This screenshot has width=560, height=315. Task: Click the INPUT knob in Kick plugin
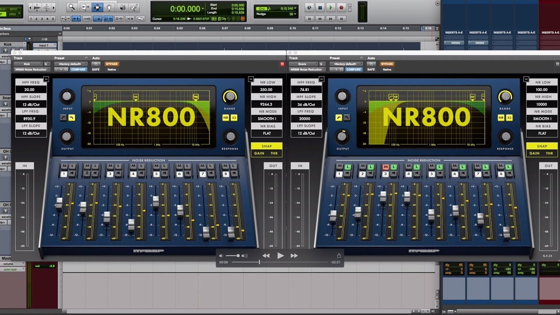[66, 96]
